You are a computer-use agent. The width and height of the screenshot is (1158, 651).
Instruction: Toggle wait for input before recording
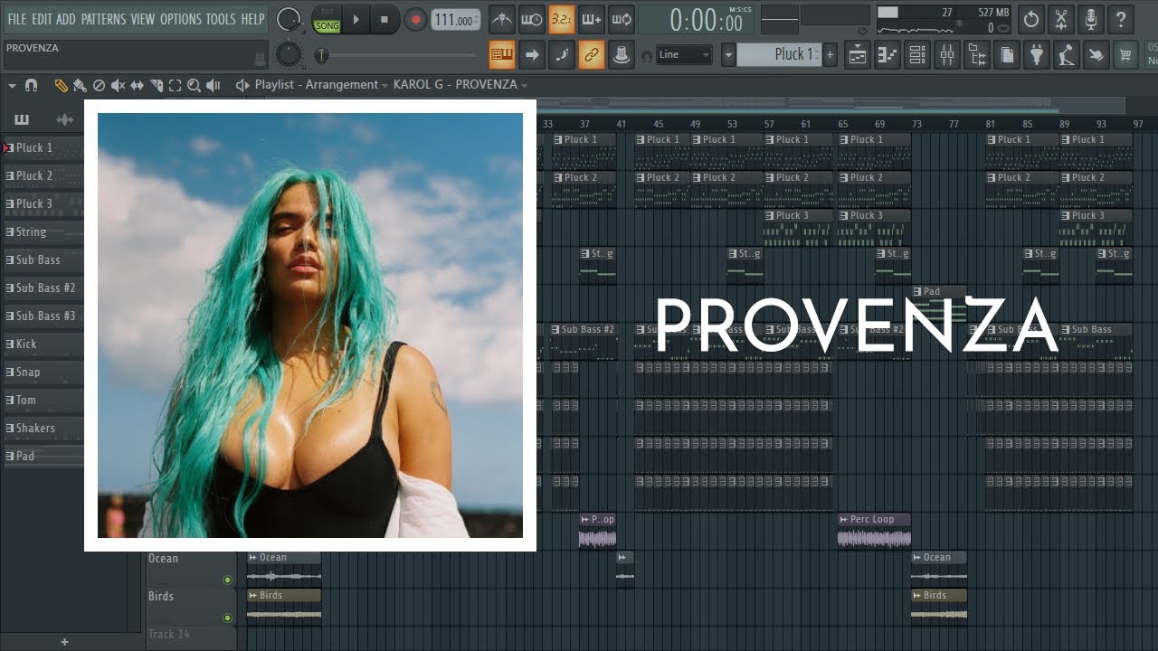532,19
